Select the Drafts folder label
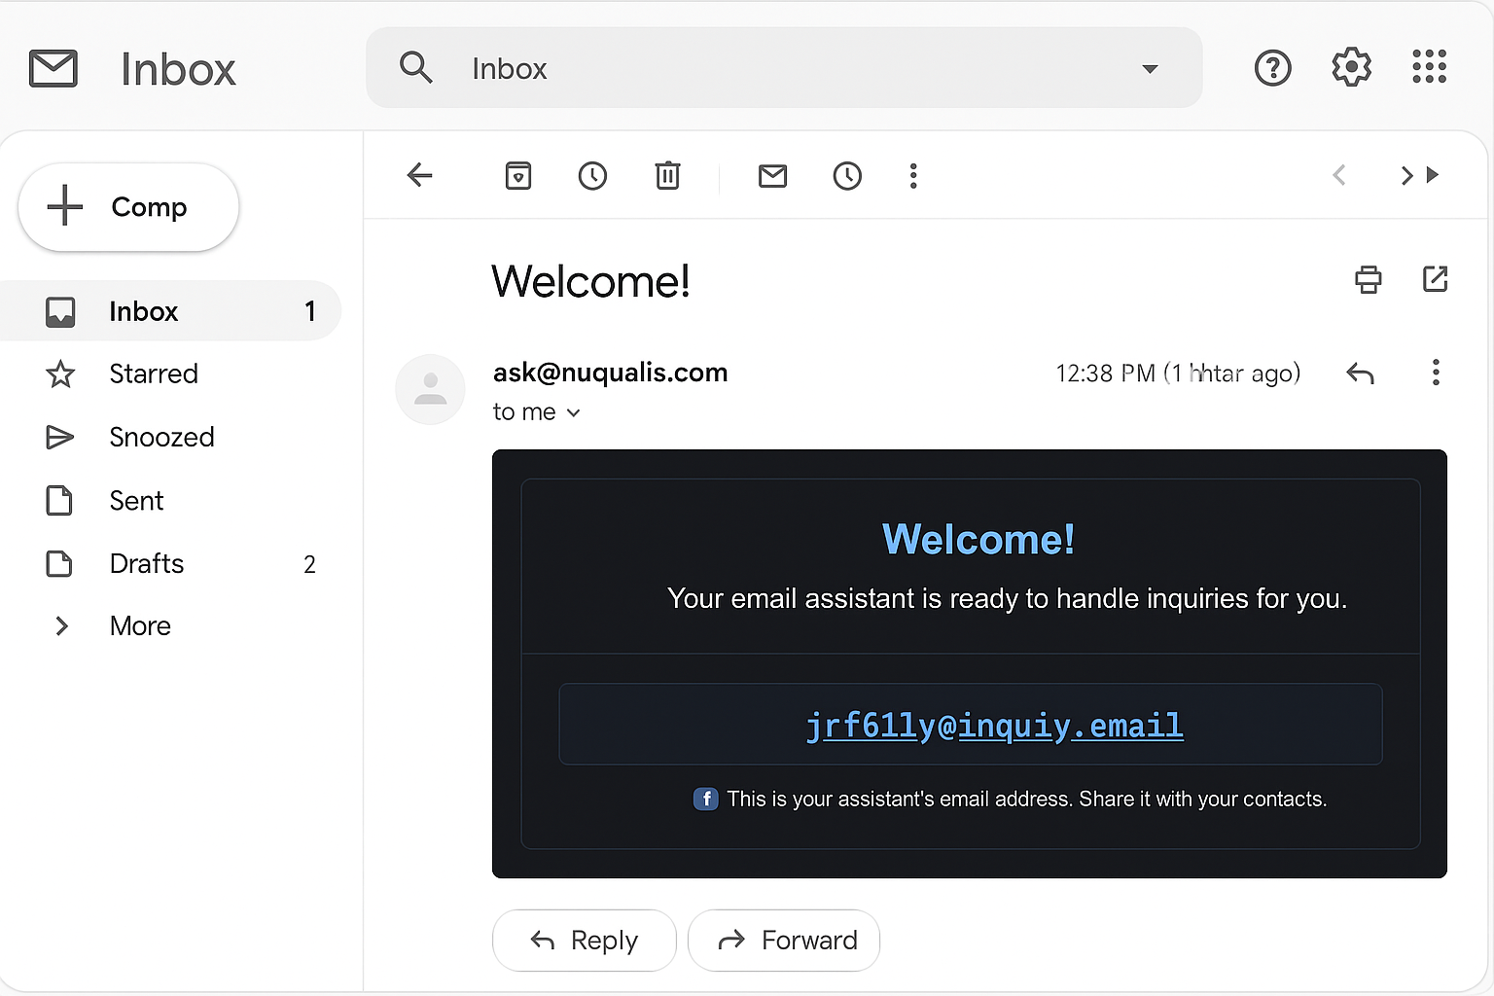The image size is (1494, 996). (147, 563)
